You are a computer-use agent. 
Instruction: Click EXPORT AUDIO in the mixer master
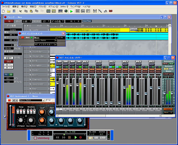pos(168,74)
